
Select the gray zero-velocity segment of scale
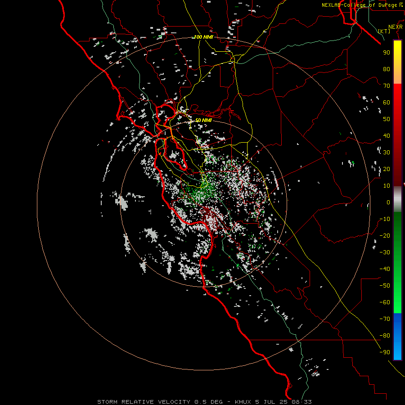(397, 199)
